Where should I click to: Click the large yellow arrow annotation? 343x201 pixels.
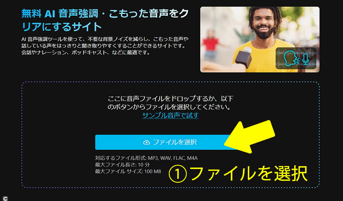[249, 137]
